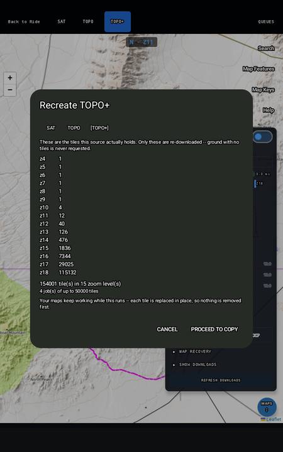Click the z17 row showing 29025 tiles
This screenshot has width=283, height=452.
click(x=57, y=264)
